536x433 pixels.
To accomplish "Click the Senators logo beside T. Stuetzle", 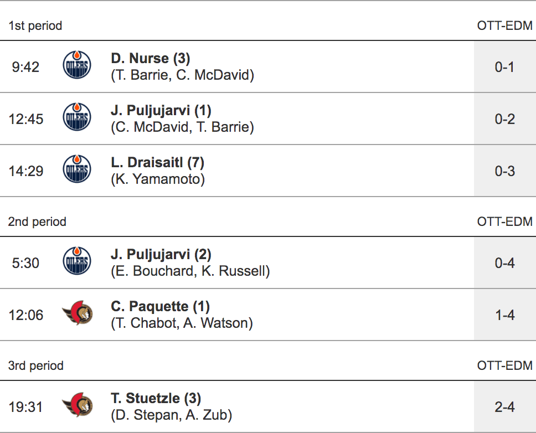I will tap(77, 406).
